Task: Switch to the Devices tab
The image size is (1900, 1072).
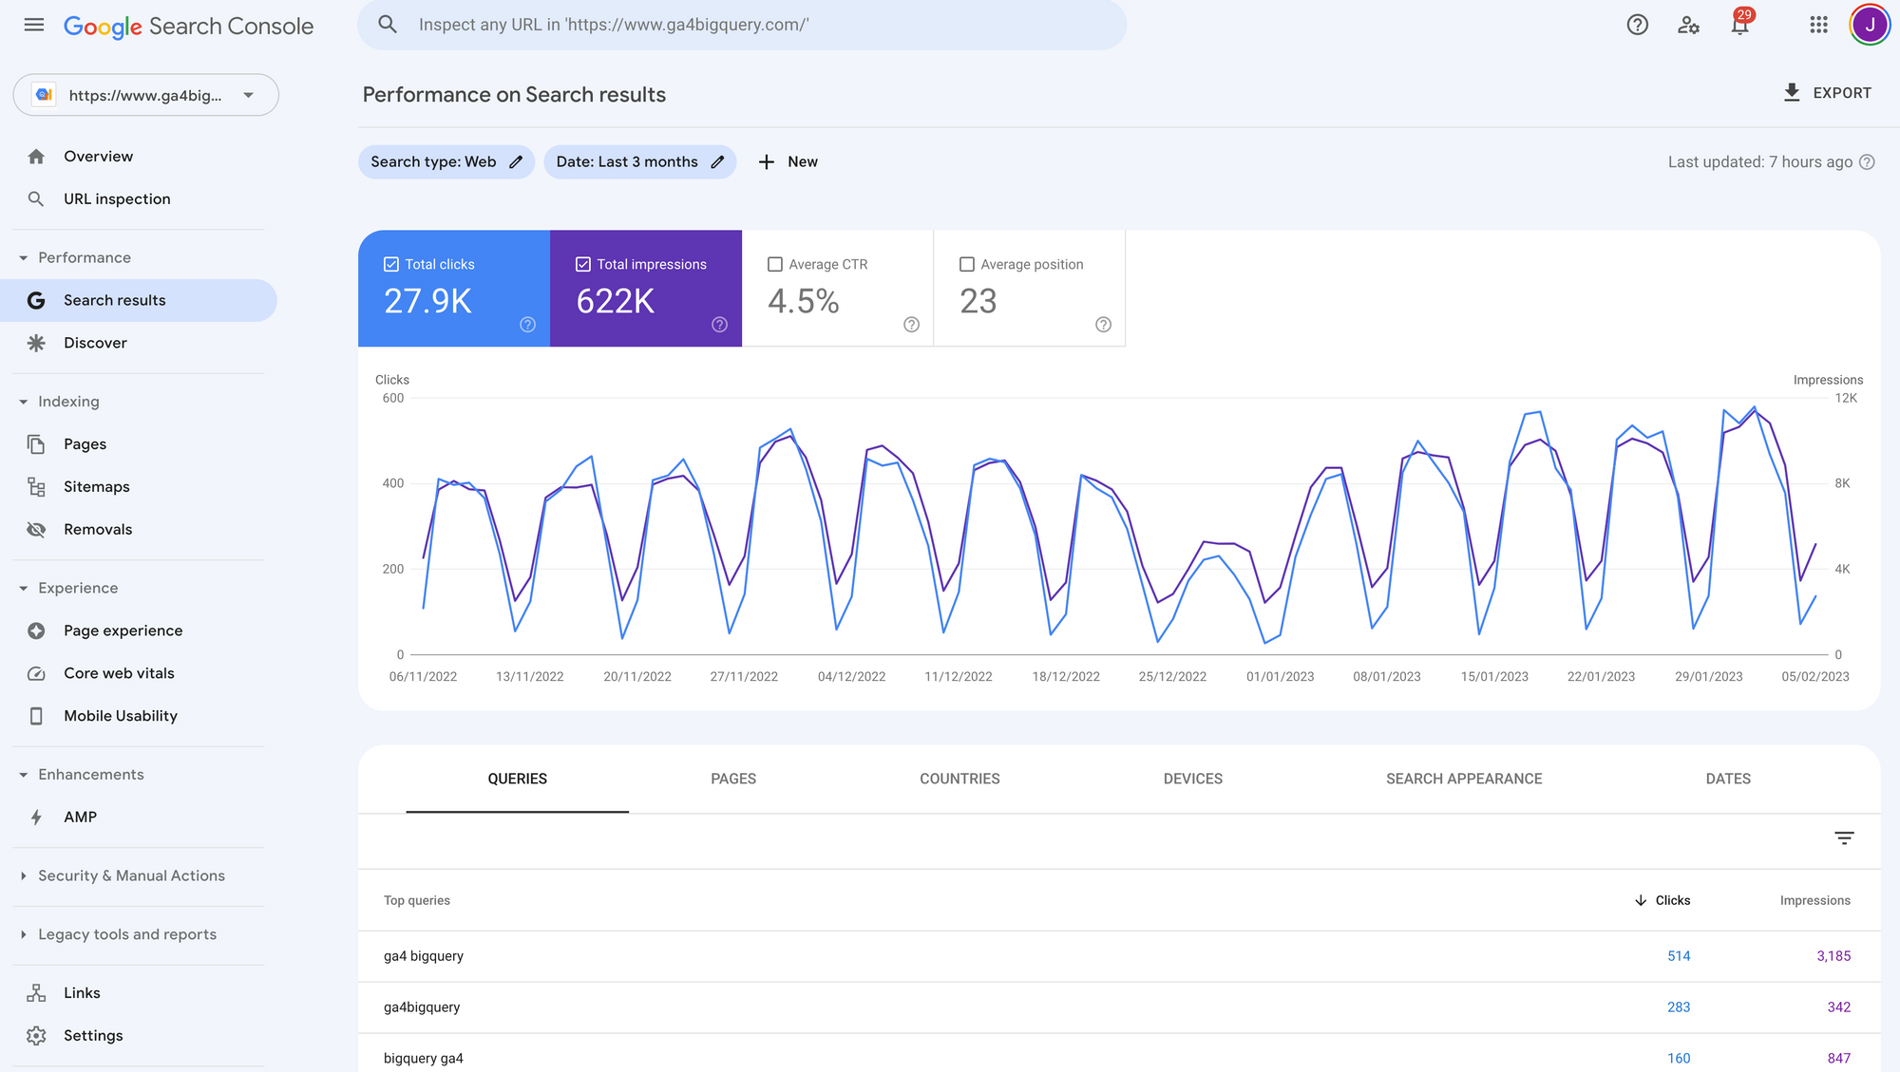Action: point(1193,779)
